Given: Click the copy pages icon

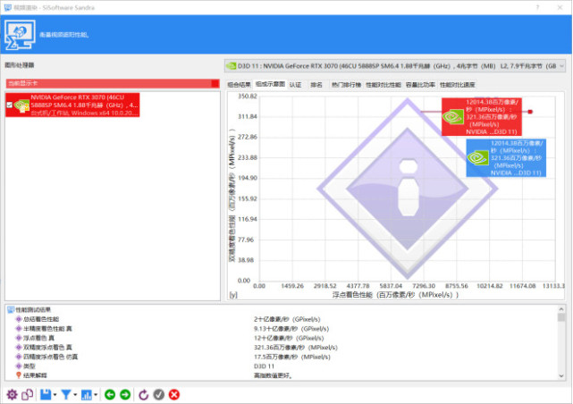Looking at the screenshot, I should (28, 394).
